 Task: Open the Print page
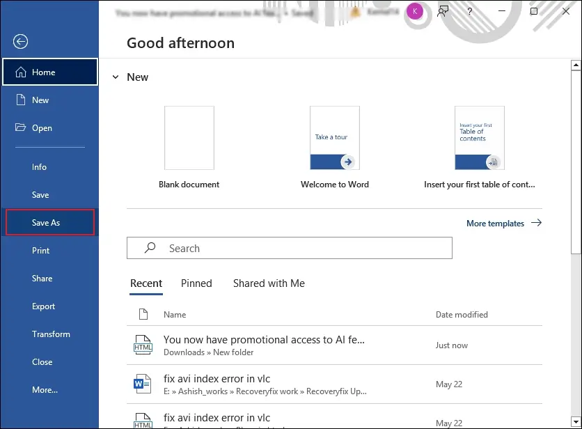point(49,250)
